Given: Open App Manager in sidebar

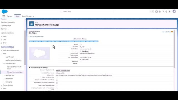Looking at the screenshot, I should [x=10, y=57].
